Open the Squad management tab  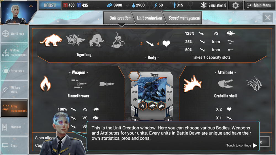tap(184, 18)
